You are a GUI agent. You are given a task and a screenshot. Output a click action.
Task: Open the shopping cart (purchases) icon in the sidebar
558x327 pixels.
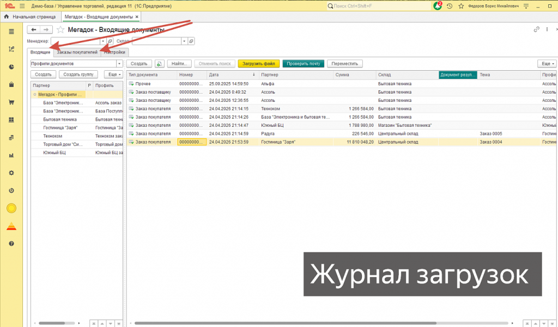(11, 102)
